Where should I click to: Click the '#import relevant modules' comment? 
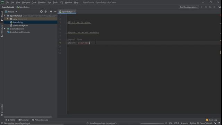click(x=83, y=33)
